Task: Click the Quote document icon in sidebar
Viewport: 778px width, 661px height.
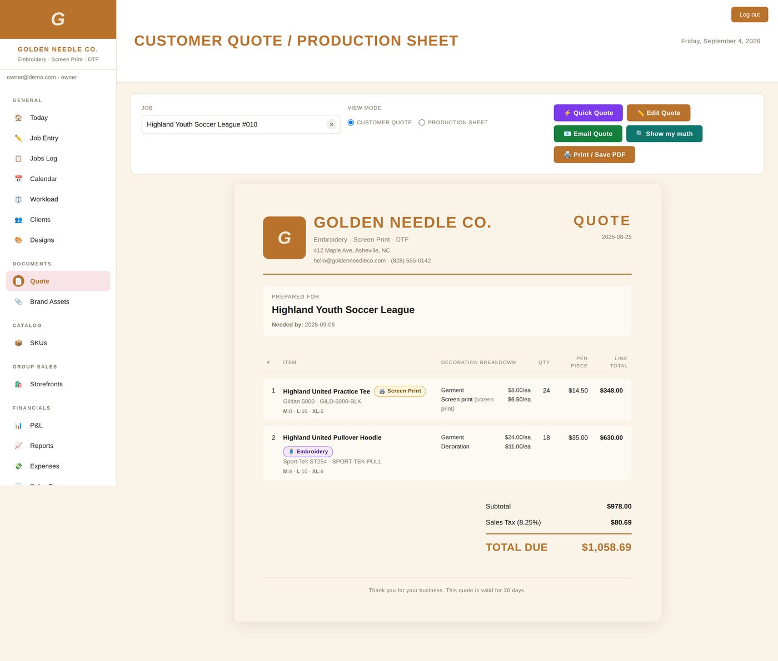Action: (x=18, y=281)
